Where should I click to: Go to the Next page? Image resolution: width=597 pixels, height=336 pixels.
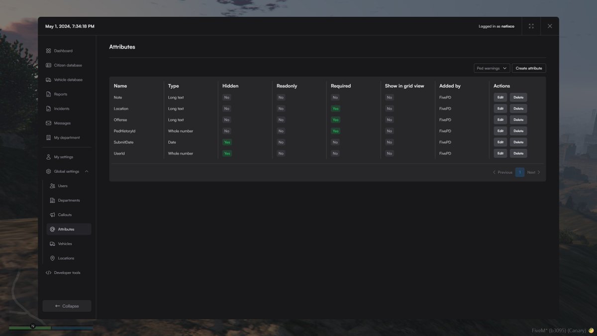533,172
